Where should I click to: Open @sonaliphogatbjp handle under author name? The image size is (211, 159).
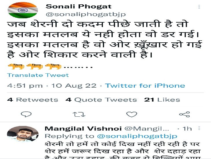(x=86, y=14)
